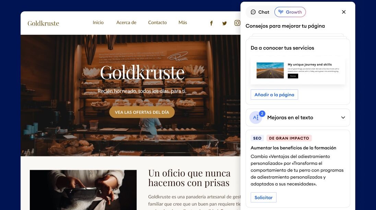Click the Goldkruste logo in the header

[x=43, y=23]
